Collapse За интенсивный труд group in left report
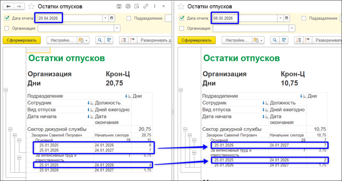 tap(19, 158)
